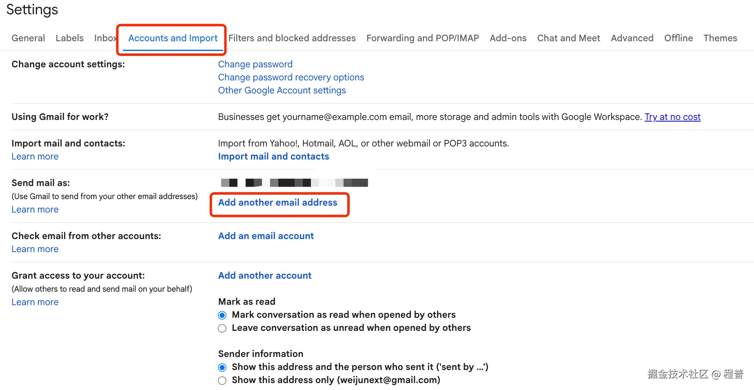
Task: Open the Chat and Meet settings tab
Action: (x=568, y=38)
